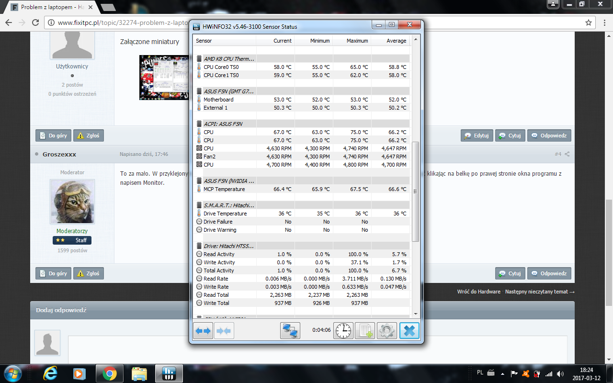Click in the reply text box under Dodaj odpowiedź
The width and height of the screenshot is (613, 383).
[x=318, y=349]
